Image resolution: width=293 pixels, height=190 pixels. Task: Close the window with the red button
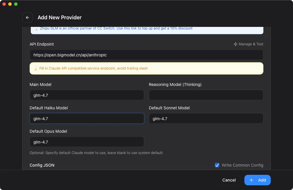click(x=4, y=4)
